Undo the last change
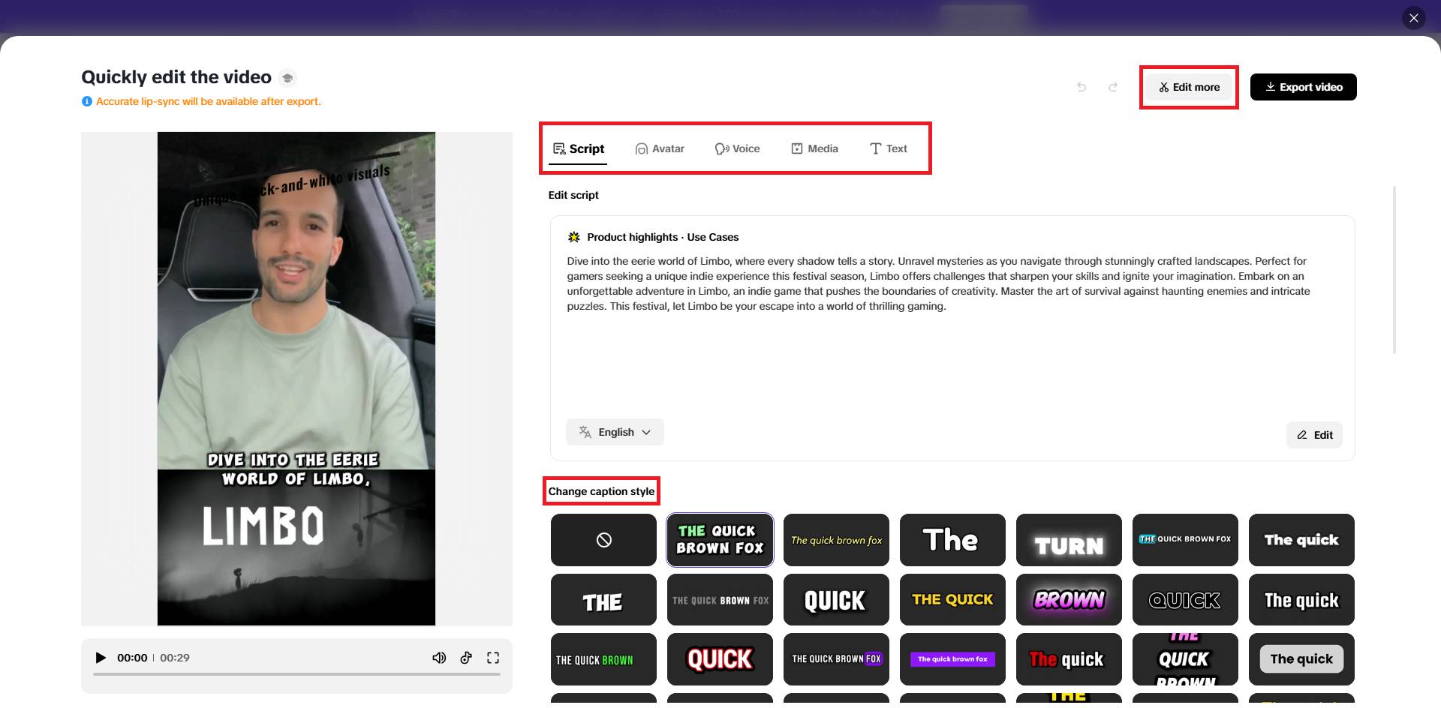 pyautogui.click(x=1081, y=86)
